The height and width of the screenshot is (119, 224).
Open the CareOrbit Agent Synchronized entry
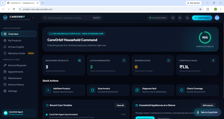click(86, 116)
